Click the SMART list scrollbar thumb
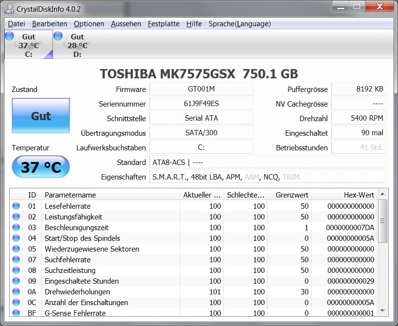 (x=382, y=221)
